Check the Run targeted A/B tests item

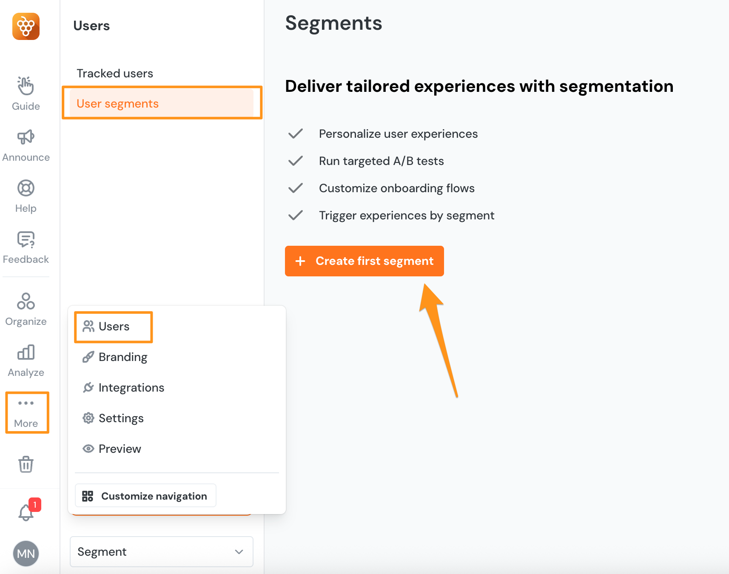pyautogui.click(x=381, y=161)
